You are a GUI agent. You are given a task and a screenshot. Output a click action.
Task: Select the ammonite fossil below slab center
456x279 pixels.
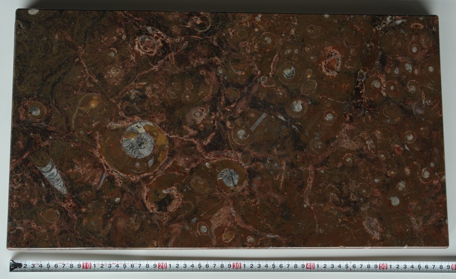coord(228,177)
